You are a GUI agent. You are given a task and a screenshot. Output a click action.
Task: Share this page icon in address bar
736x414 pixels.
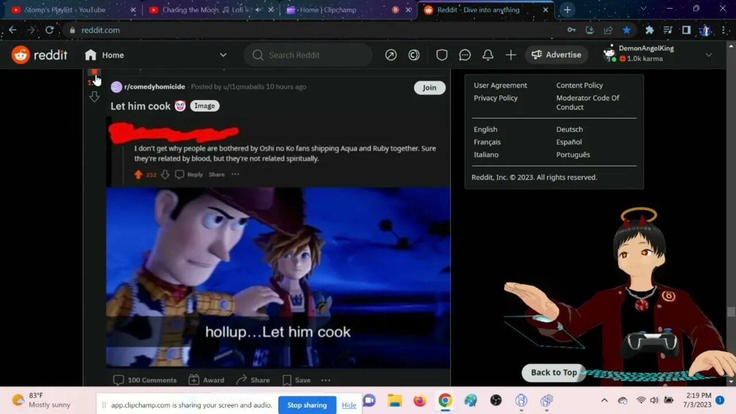coord(608,30)
